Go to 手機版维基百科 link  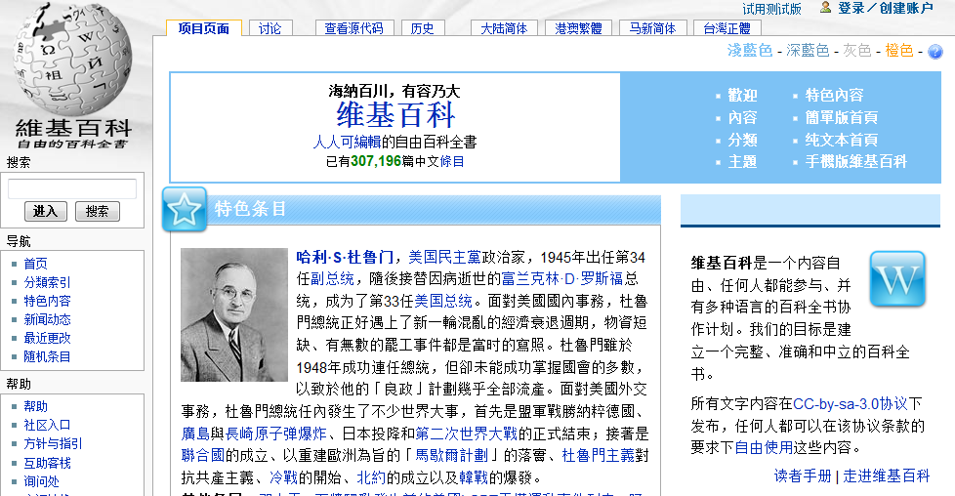click(x=855, y=161)
